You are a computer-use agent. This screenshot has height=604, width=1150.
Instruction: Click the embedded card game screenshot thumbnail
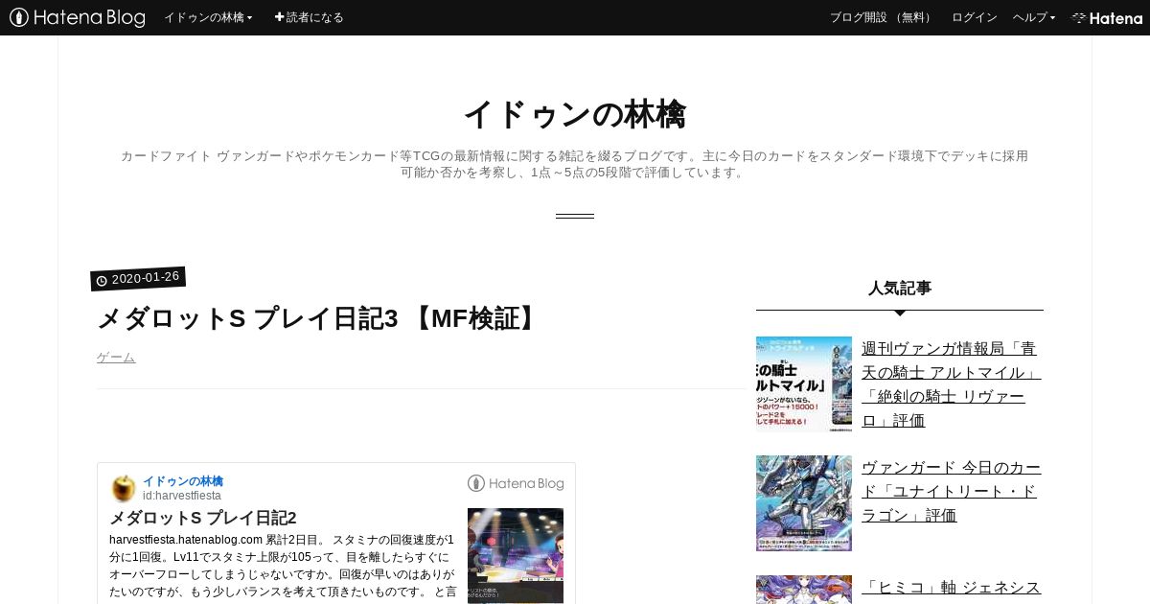coord(516,556)
